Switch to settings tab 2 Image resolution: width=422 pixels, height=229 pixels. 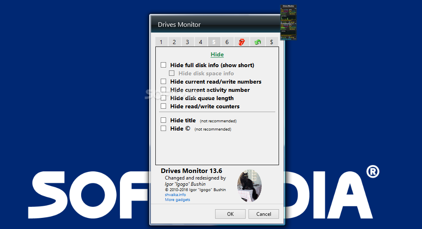[x=174, y=42]
